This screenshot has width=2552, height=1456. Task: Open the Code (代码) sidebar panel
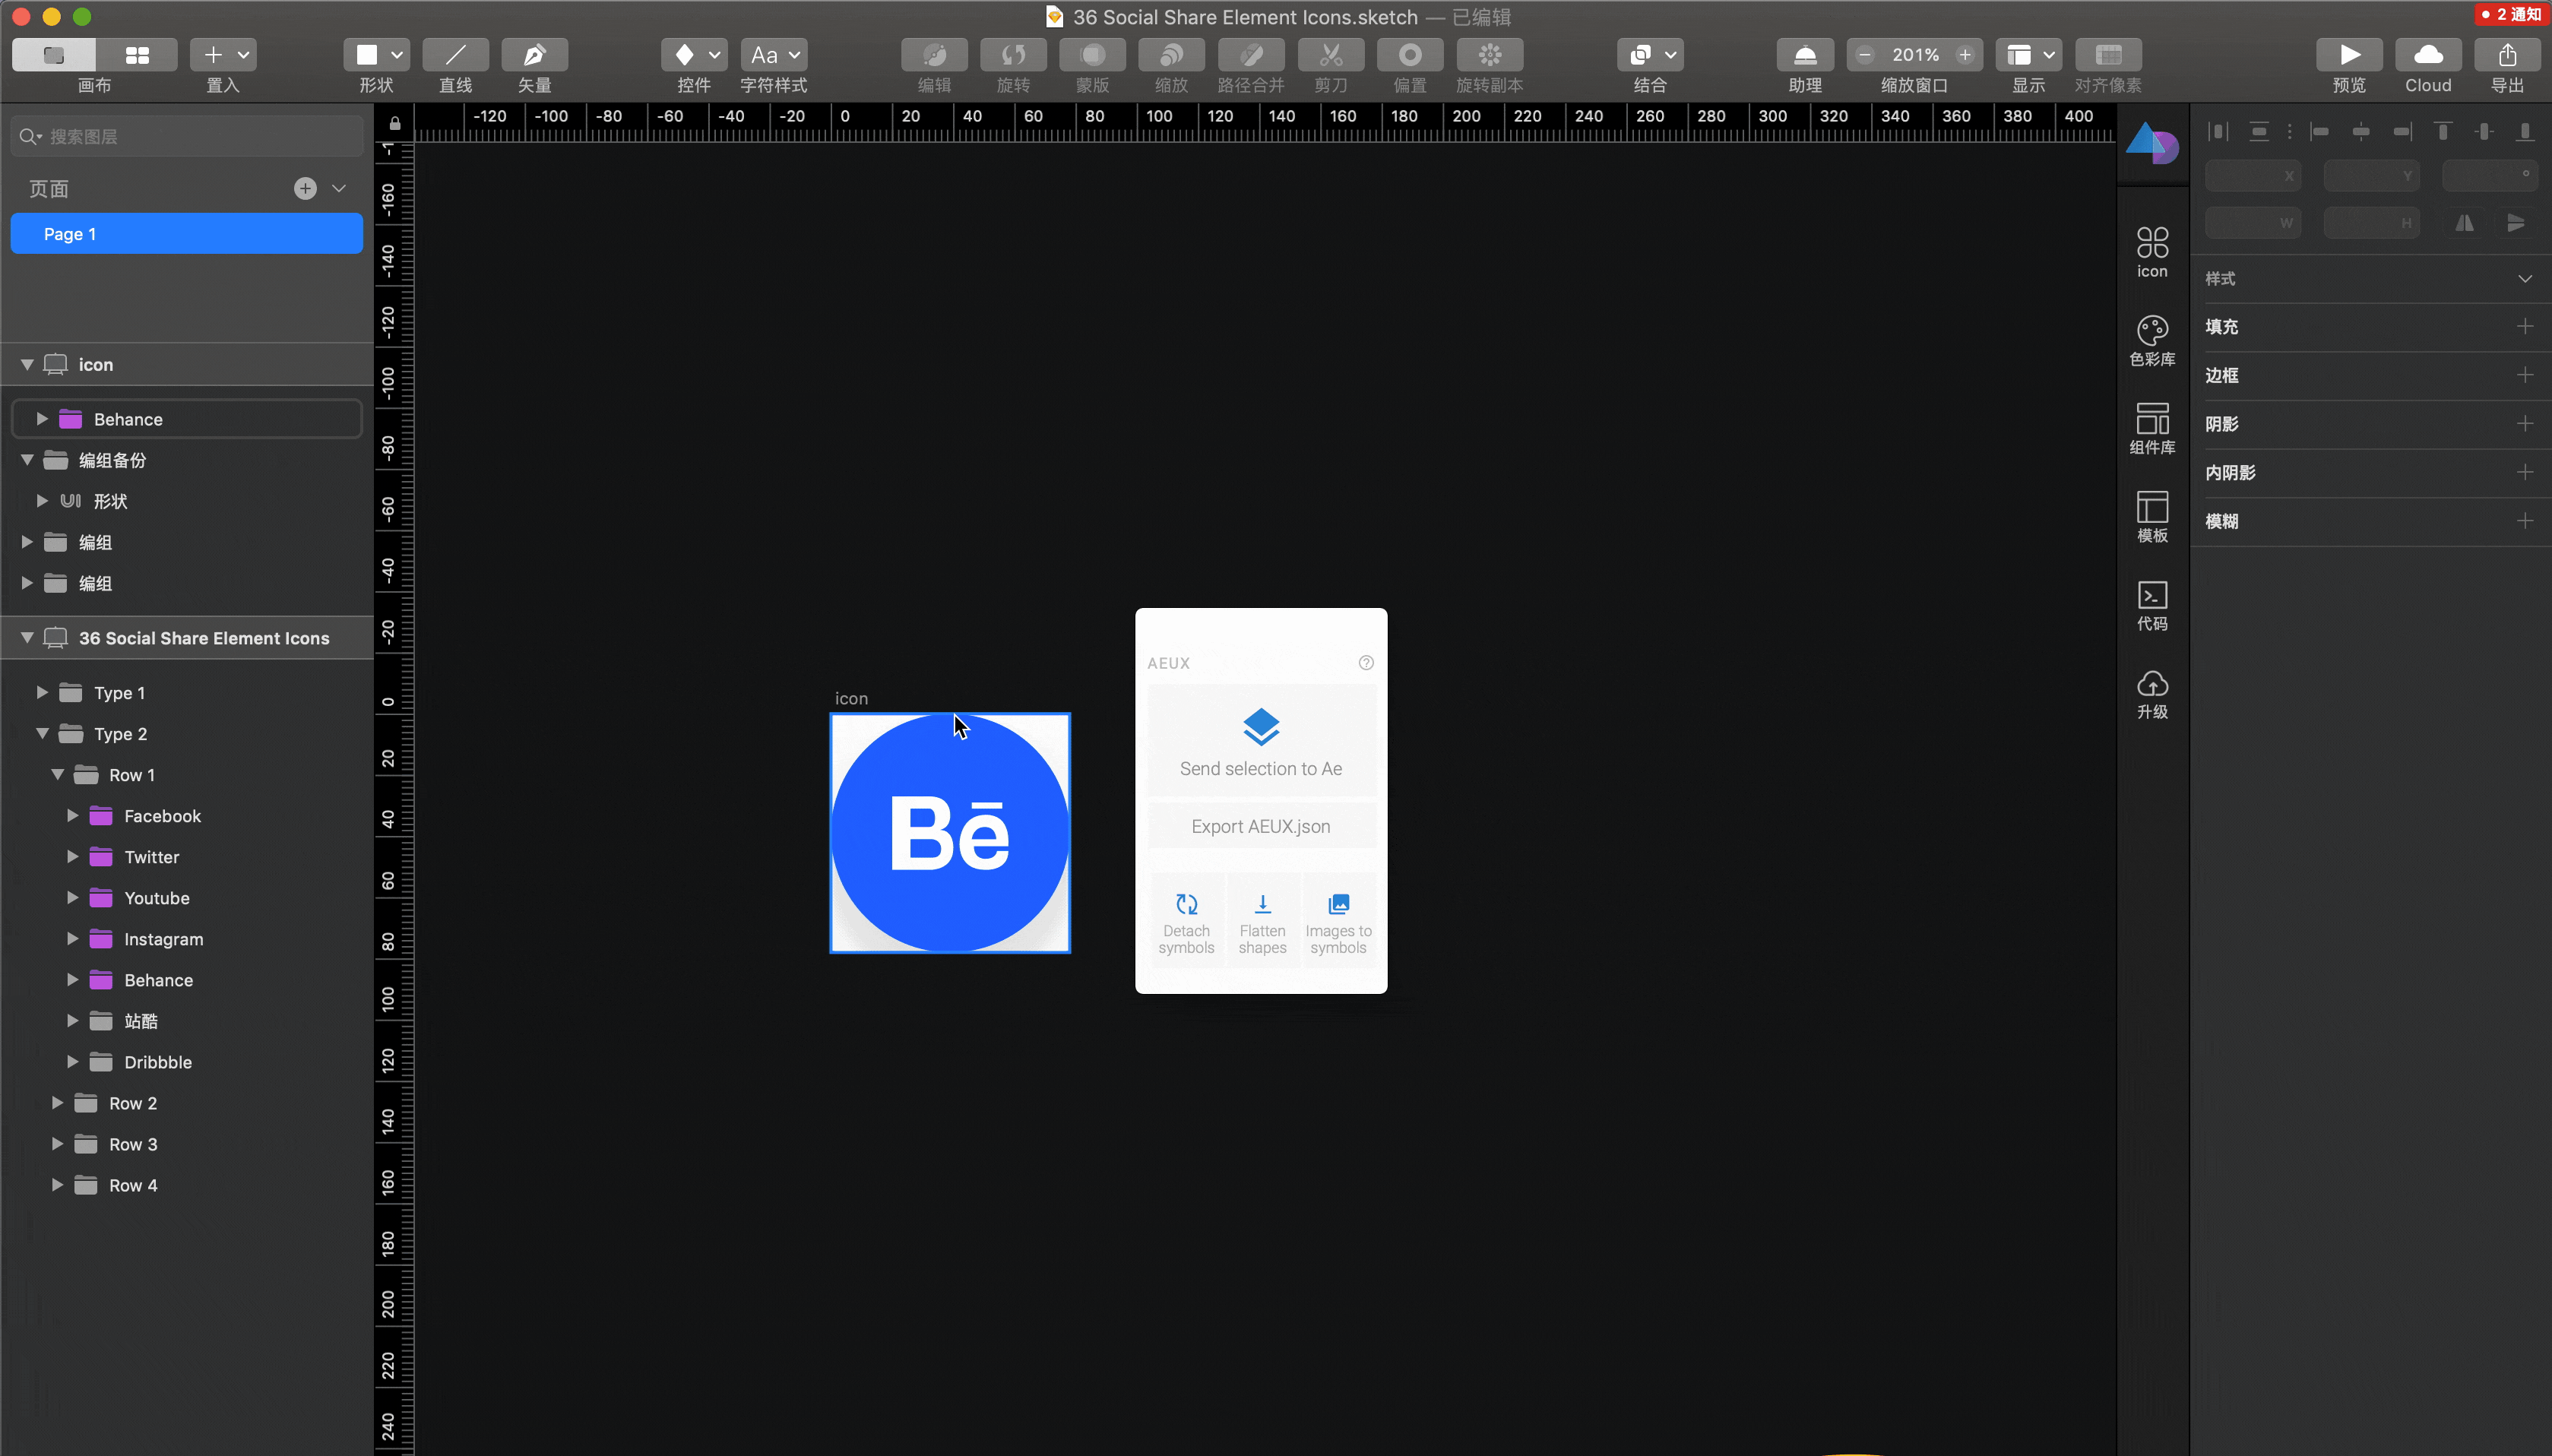point(2152,604)
